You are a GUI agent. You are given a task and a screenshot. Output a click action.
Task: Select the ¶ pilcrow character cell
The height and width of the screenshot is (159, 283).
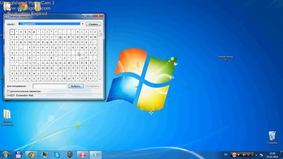pyautogui.click(x=86, y=58)
